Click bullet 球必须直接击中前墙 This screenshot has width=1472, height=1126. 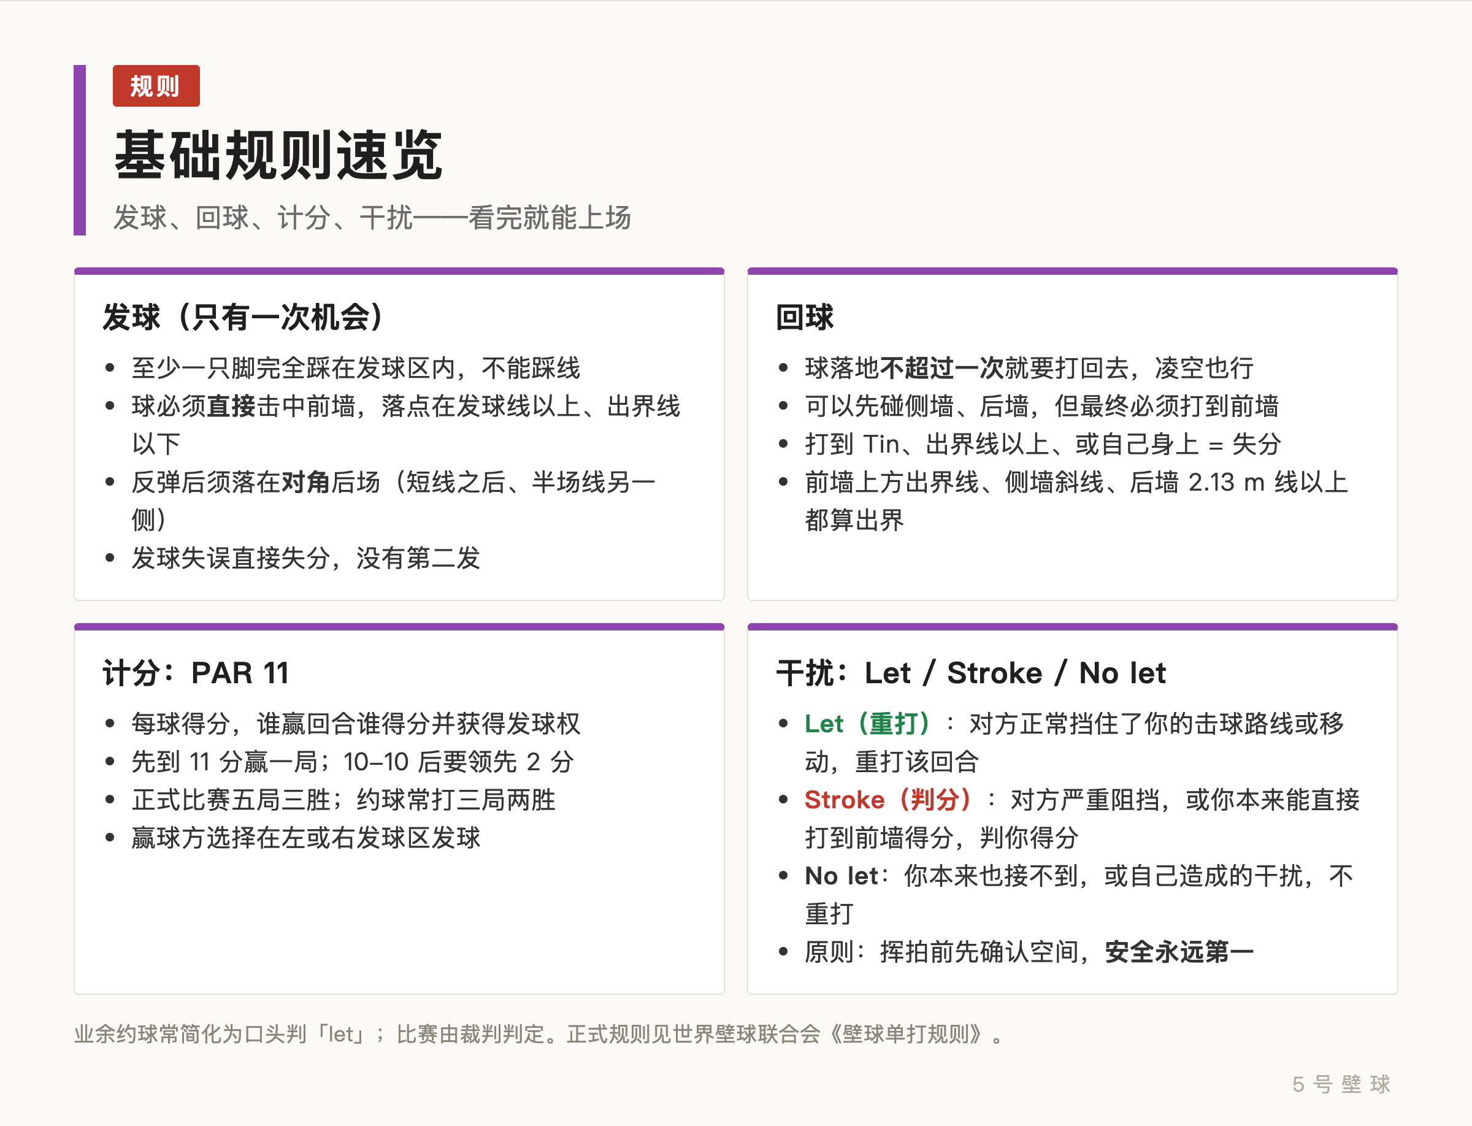pyautogui.click(x=406, y=425)
